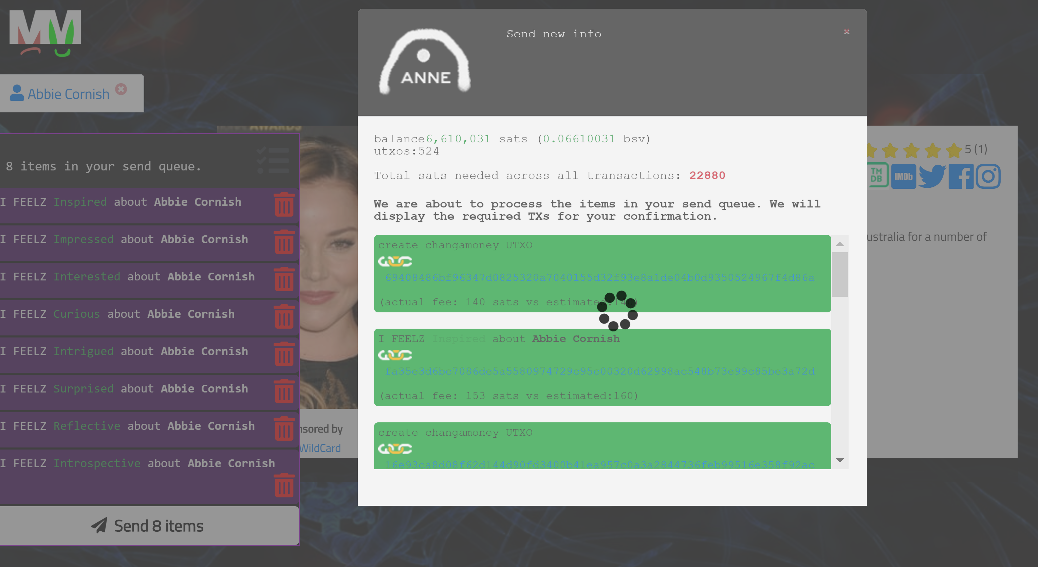Open the Abbie Cornish profile tab
Viewport: 1038px width, 567px height.
pyautogui.click(x=72, y=93)
